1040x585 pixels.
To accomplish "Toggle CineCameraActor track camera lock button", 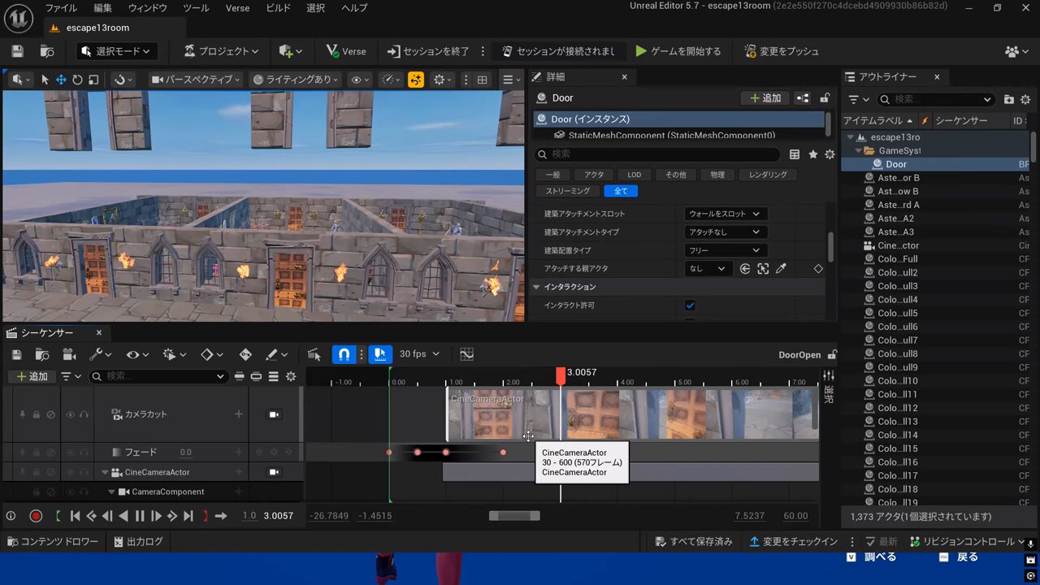I will tap(275, 472).
